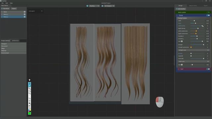Expand the Viewport settings section
Image resolution: width=212 pixels, height=119 pixels.
[x=13, y=44]
